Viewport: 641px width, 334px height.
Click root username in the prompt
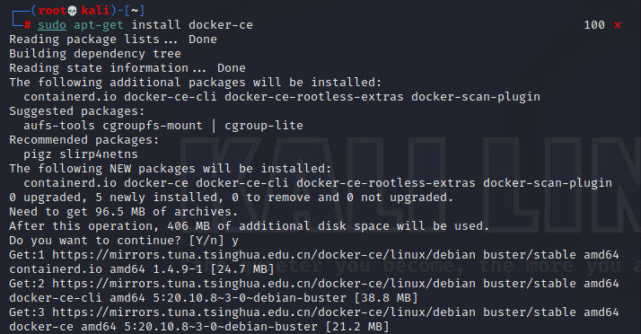(x=52, y=10)
